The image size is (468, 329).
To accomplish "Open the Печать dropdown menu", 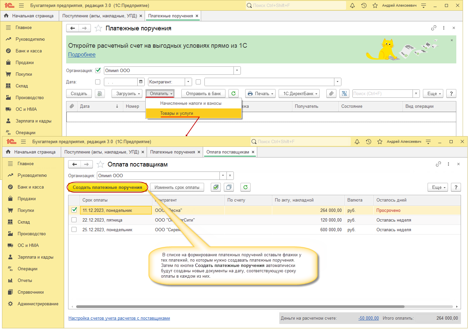I will tap(260, 93).
